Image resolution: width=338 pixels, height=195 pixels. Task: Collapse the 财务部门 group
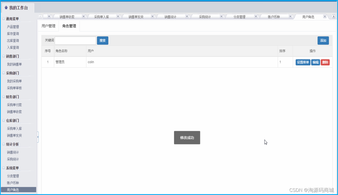pyautogui.click(x=4, y=97)
